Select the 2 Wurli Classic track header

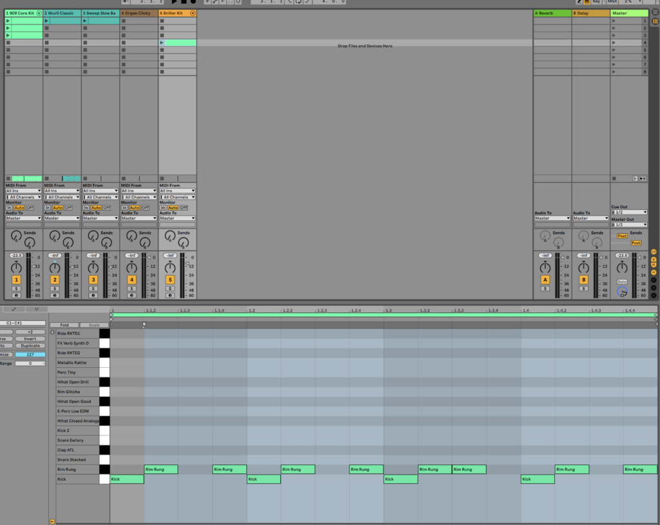[62, 13]
